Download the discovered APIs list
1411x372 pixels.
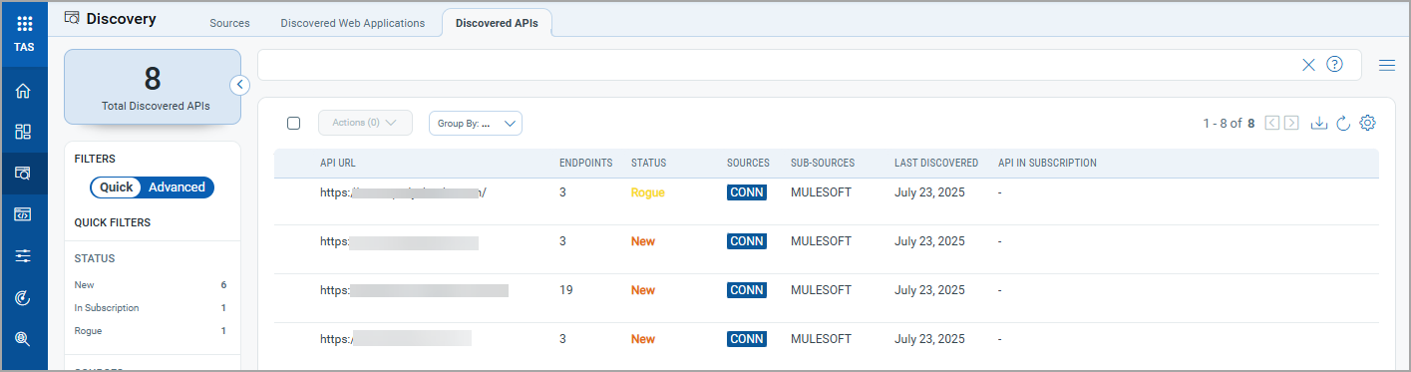point(1319,123)
